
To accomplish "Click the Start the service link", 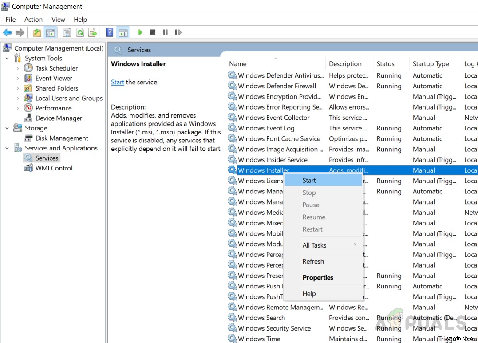I will point(118,82).
